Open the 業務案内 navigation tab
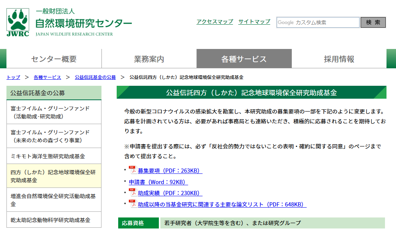This screenshot has height=230, width=396. 149,59
